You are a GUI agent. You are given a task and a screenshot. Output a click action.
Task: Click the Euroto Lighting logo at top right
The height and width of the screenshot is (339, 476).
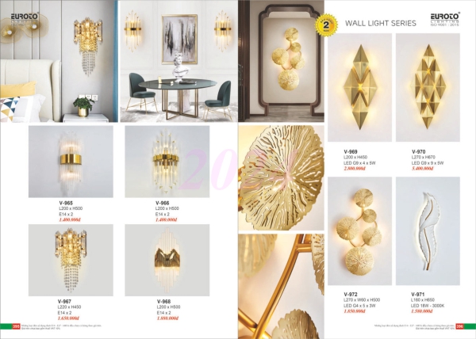445,19
